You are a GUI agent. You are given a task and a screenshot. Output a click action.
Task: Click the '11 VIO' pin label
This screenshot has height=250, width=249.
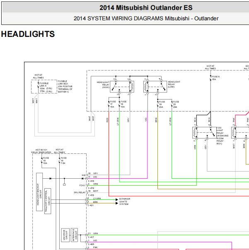tap(92, 177)
